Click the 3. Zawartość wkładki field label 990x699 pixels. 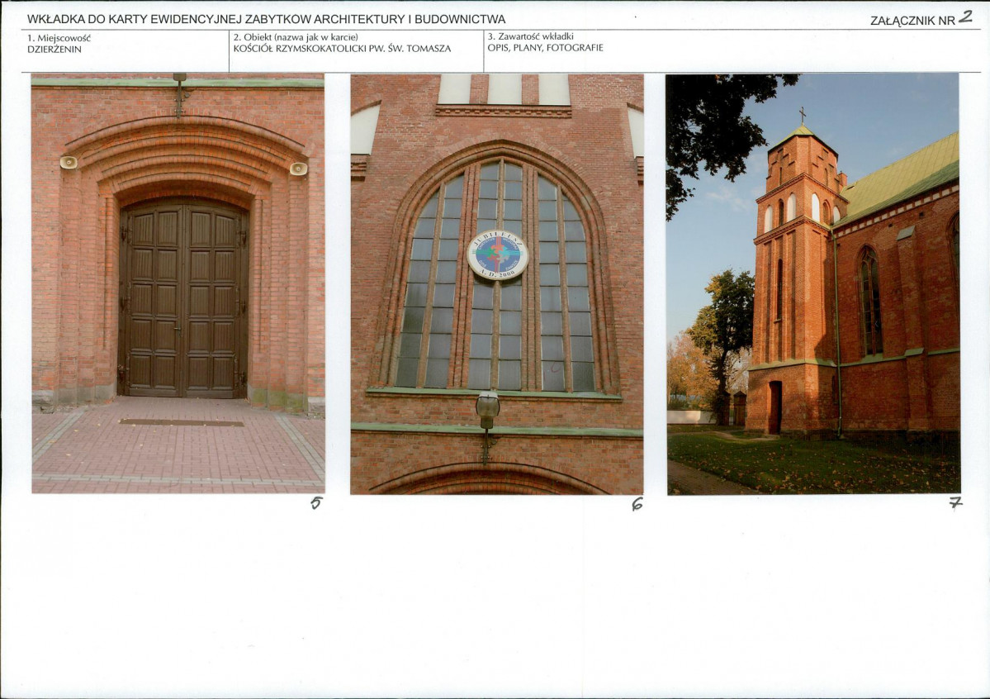(530, 36)
